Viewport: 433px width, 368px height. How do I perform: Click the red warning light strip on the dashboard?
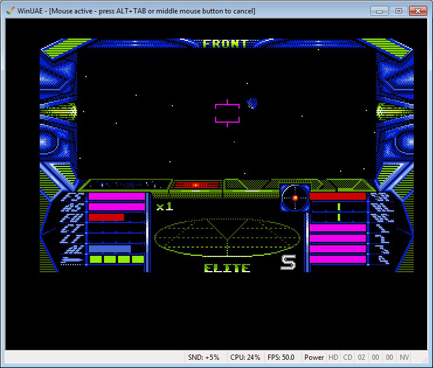coord(197,185)
